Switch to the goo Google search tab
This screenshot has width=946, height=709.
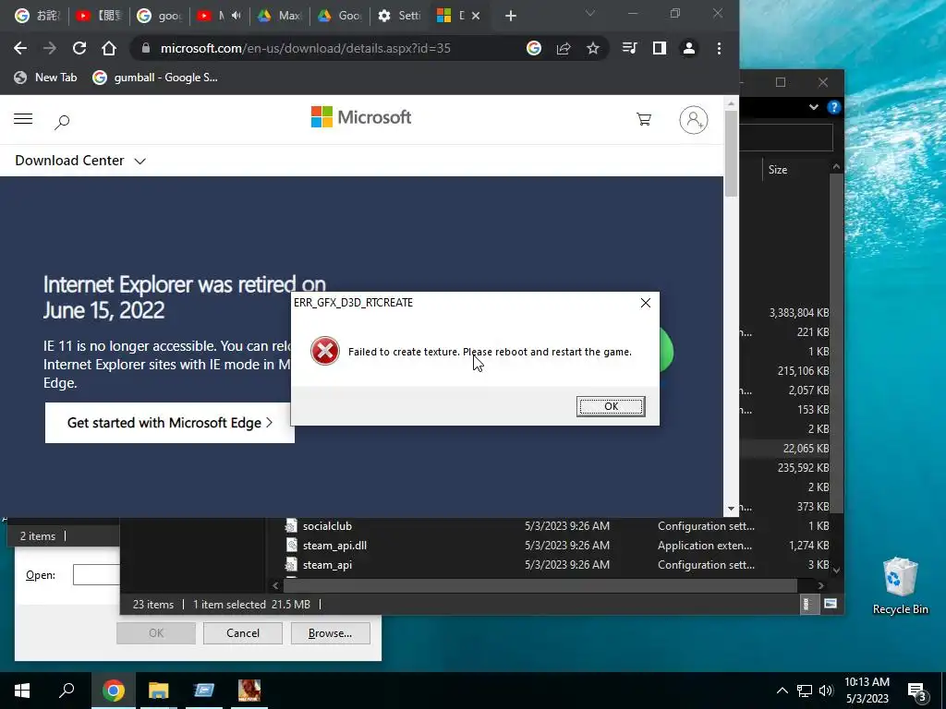159,16
